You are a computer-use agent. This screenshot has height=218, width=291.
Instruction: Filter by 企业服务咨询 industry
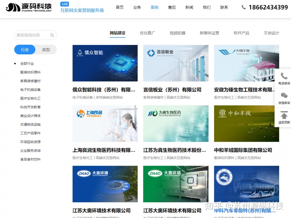point(30,151)
